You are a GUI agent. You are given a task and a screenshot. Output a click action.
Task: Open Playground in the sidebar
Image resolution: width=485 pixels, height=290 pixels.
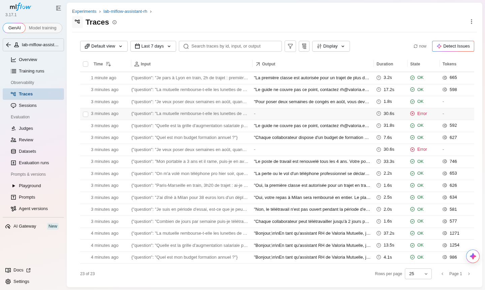click(x=33, y=186)
